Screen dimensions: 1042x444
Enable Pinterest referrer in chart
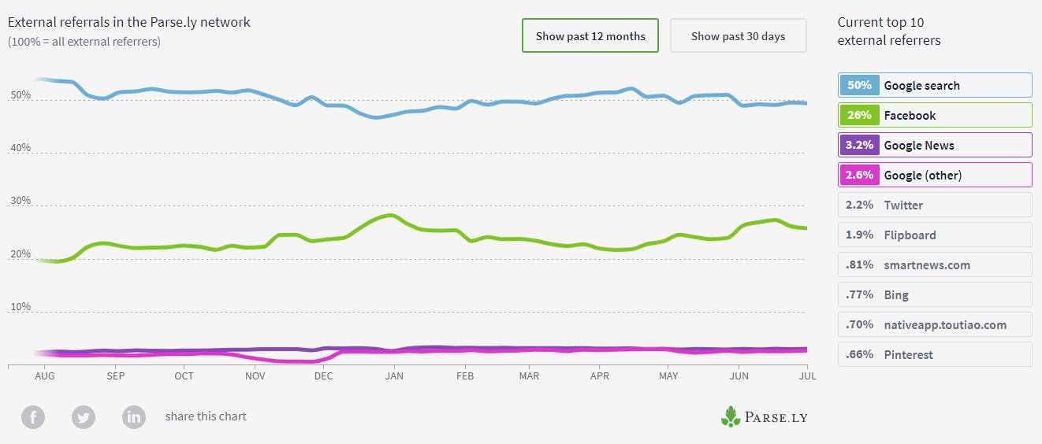click(935, 354)
